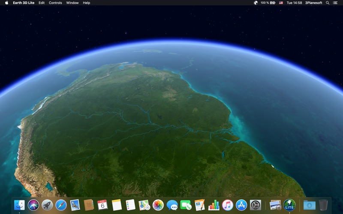Launch Maps from the Dock
343x214 pixels.
144,205
